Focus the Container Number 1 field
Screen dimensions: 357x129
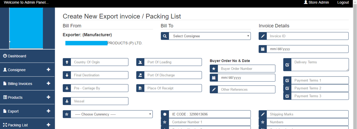pyautogui.click(x=210, y=122)
